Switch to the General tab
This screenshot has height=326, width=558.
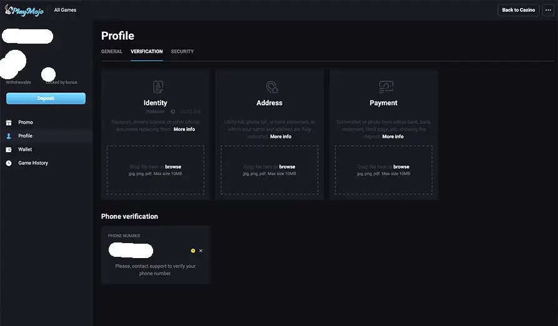pyautogui.click(x=112, y=51)
